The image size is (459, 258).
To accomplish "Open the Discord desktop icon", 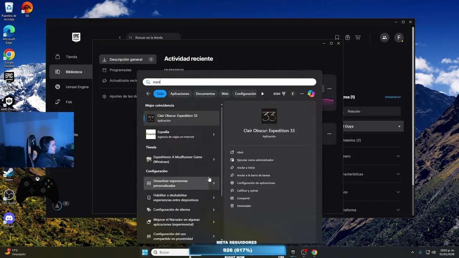I will [x=9, y=220].
